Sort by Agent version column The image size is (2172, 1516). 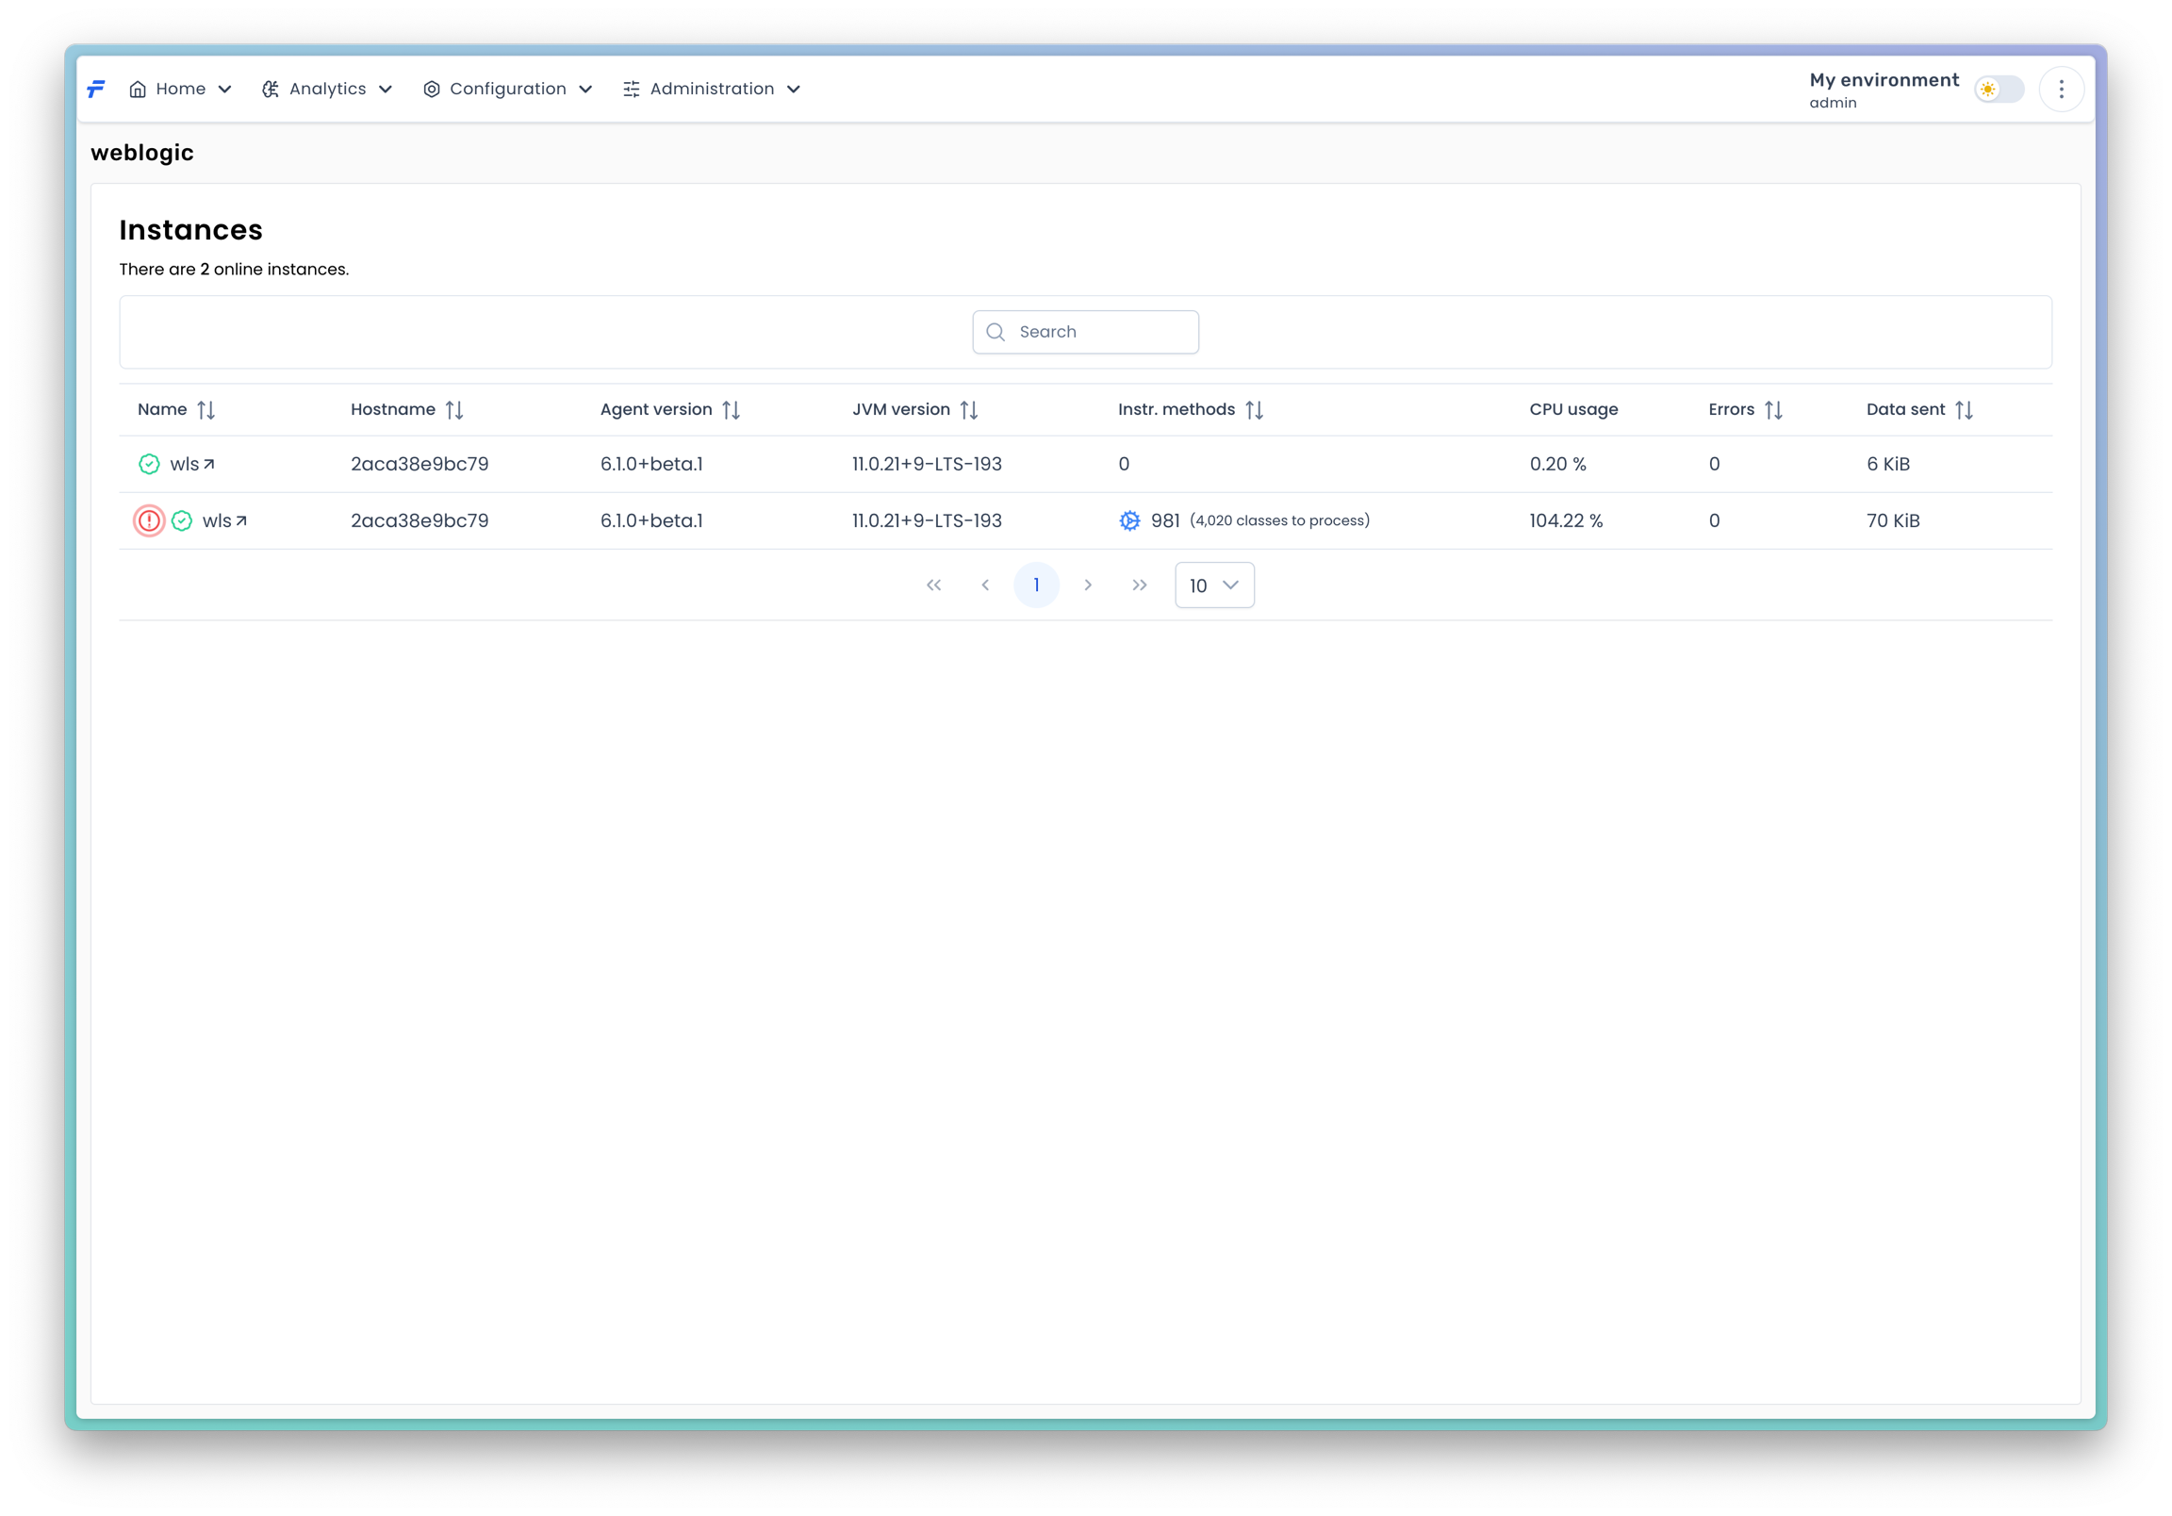click(x=731, y=410)
